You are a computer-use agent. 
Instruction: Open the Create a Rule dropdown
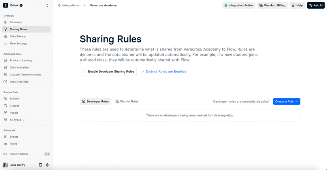(286, 102)
